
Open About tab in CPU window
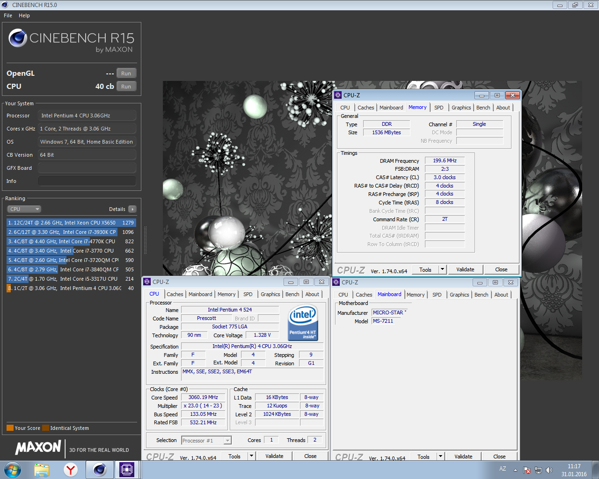pos(312,294)
